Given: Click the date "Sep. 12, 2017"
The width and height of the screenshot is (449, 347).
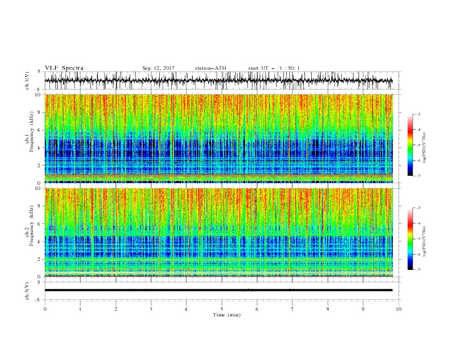Looking at the screenshot, I should [x=158, y=68].
